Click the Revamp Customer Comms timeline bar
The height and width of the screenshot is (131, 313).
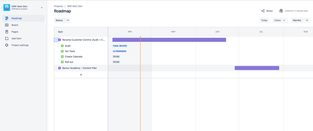pos(169,40)
